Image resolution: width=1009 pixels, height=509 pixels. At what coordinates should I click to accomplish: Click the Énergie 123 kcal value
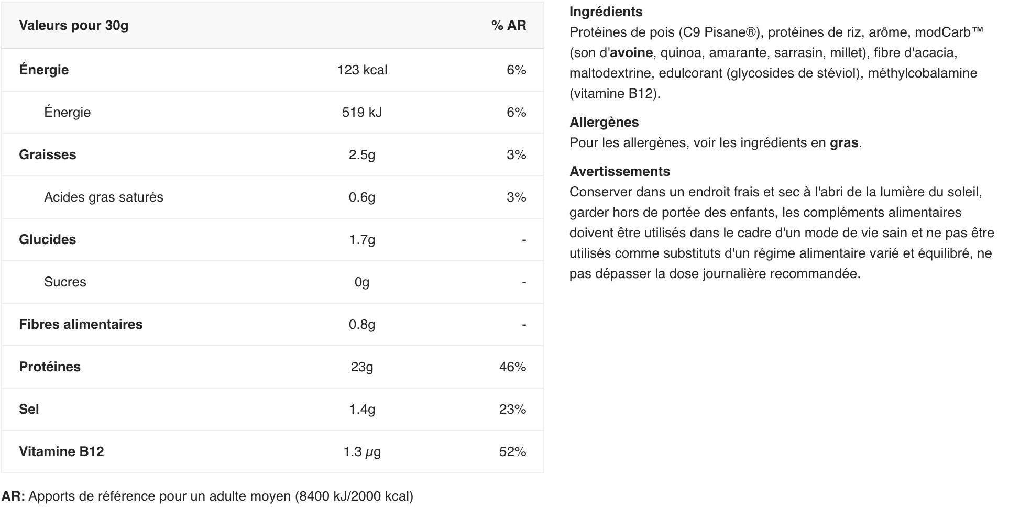point(362,70)
